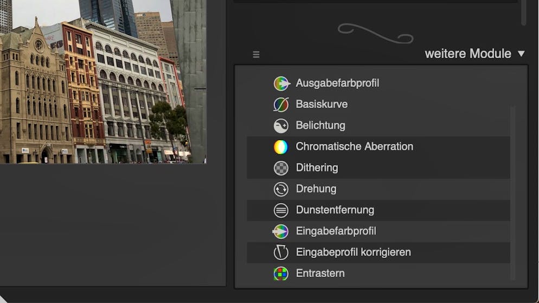
Task: Click the Dithering checkerboard icon
Action: [x=281, y=168]
